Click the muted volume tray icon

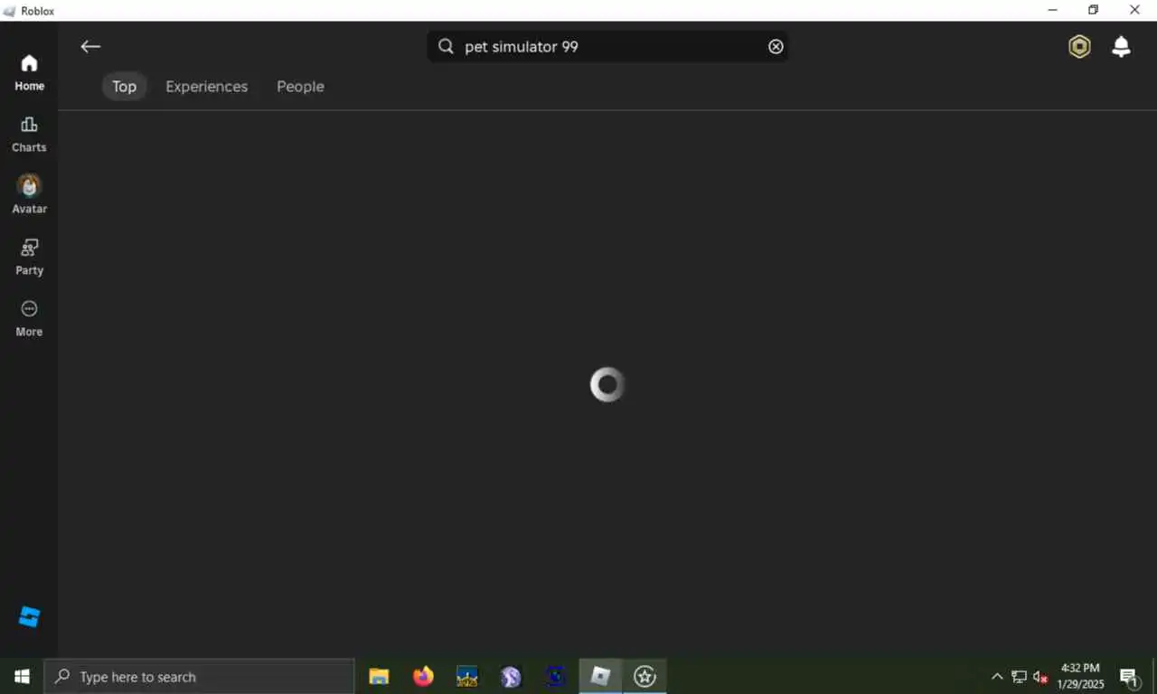coord(1040,677)
